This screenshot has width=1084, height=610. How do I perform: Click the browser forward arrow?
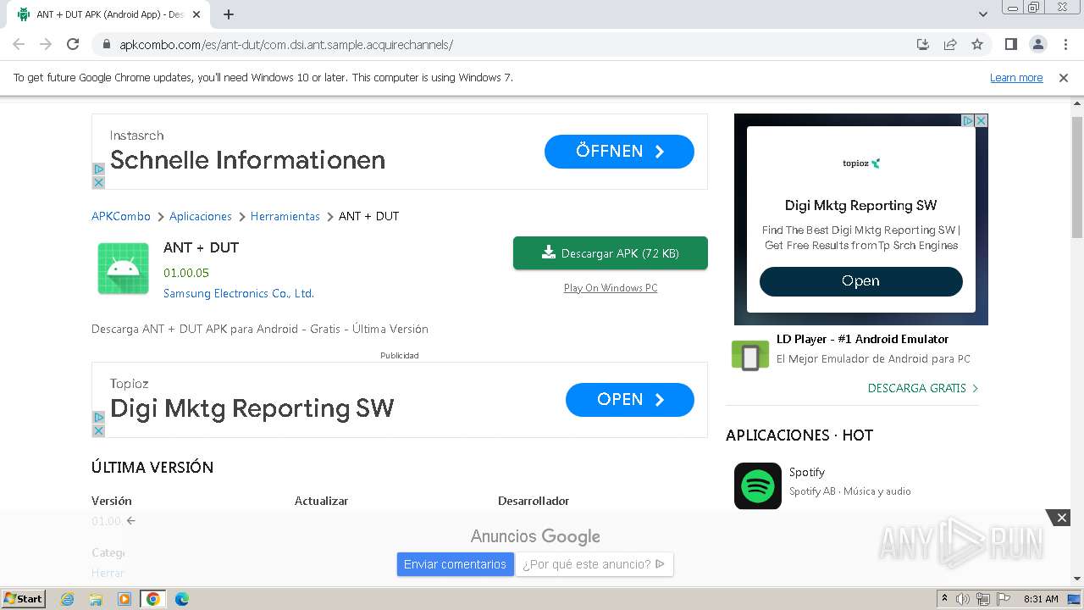[46, 44]
